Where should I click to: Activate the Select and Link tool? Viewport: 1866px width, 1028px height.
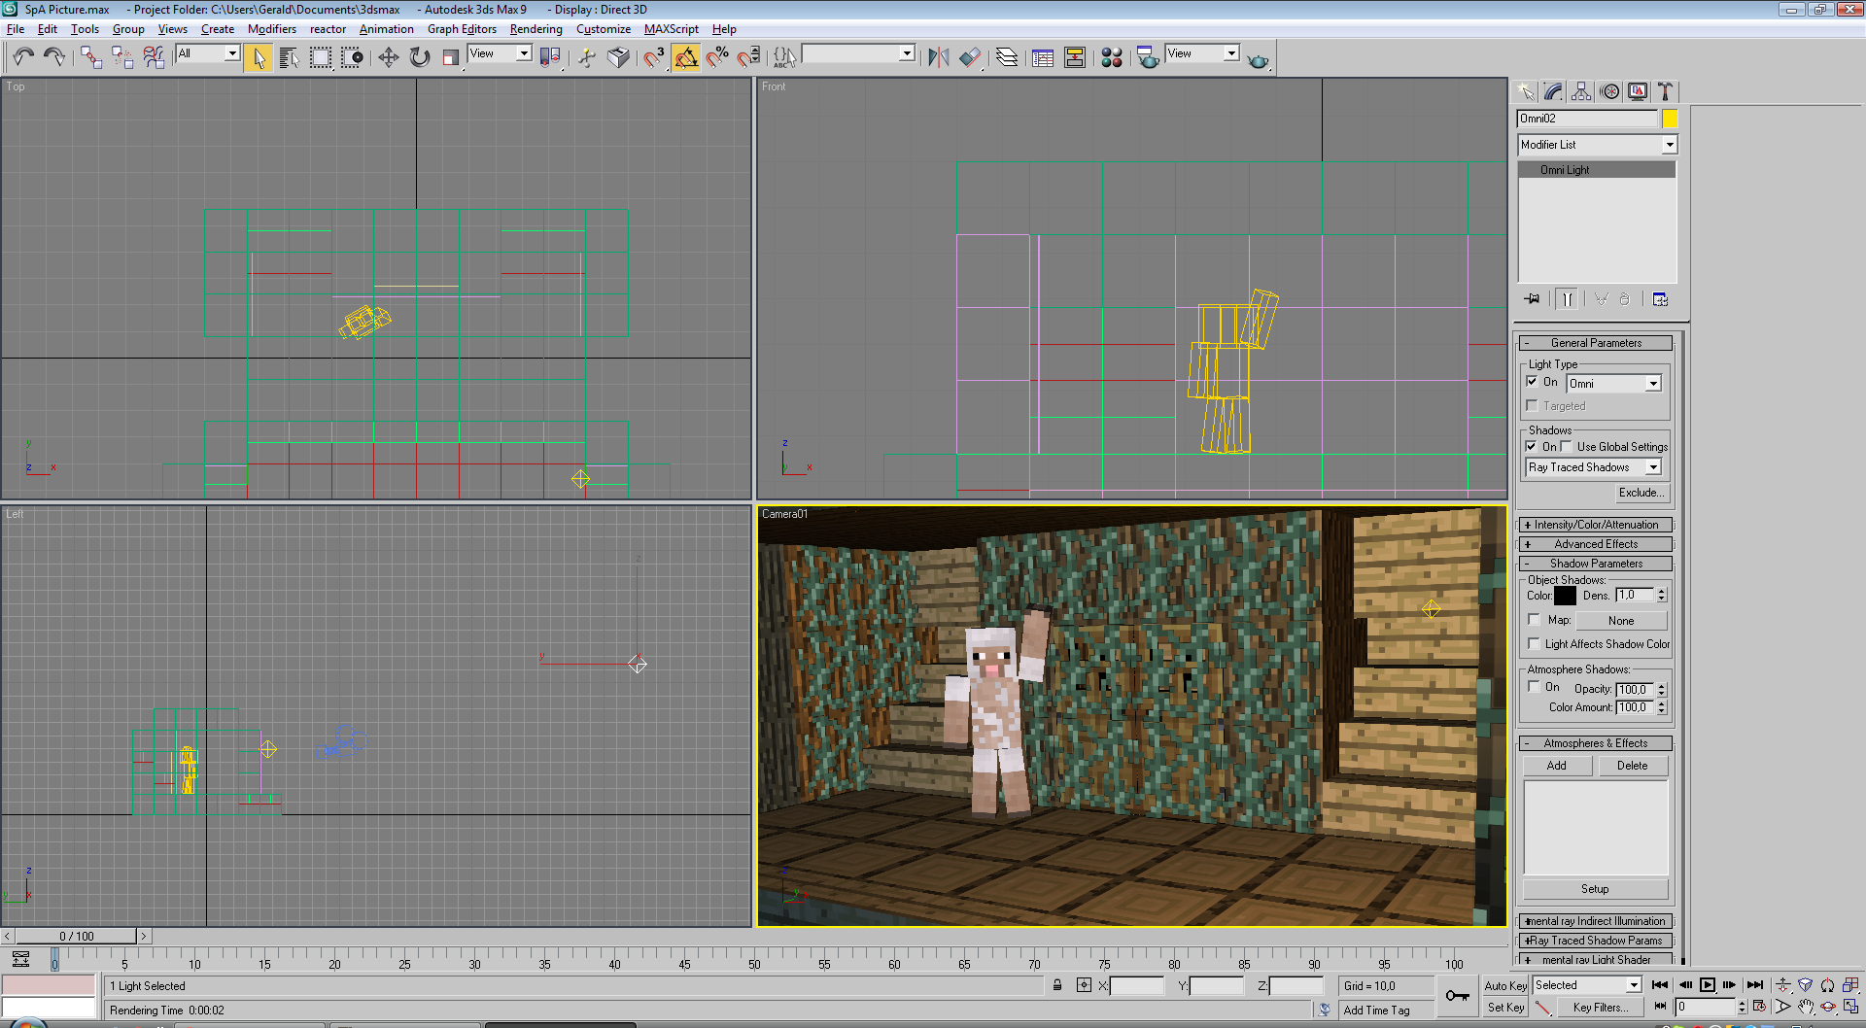pyautogui.click(x=91, y=57)
